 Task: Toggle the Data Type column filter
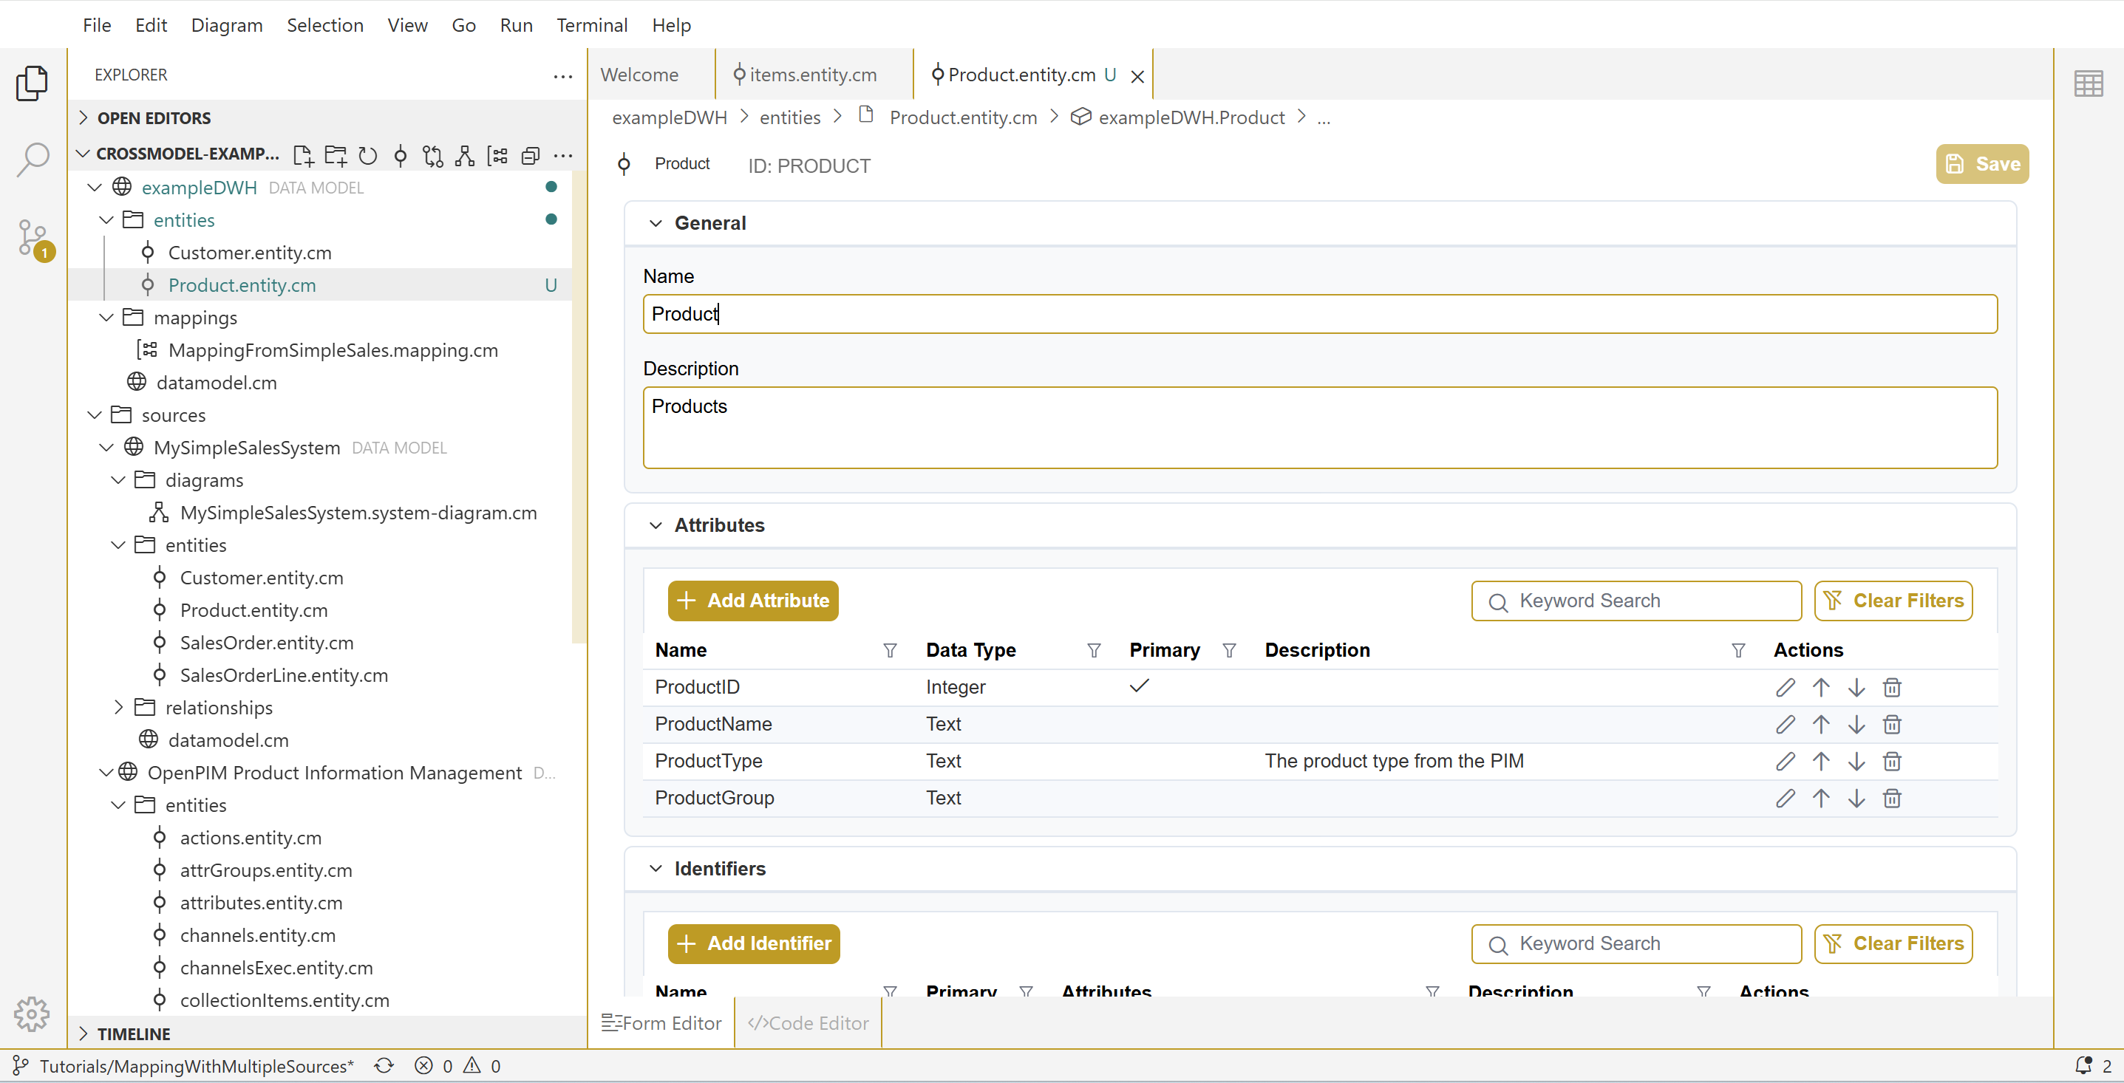pyautogui.click(x=1093, y=650)
